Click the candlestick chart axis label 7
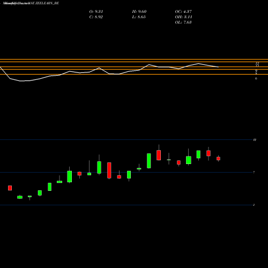The height and width of the screenshot is (268, 268). point(254,172)
